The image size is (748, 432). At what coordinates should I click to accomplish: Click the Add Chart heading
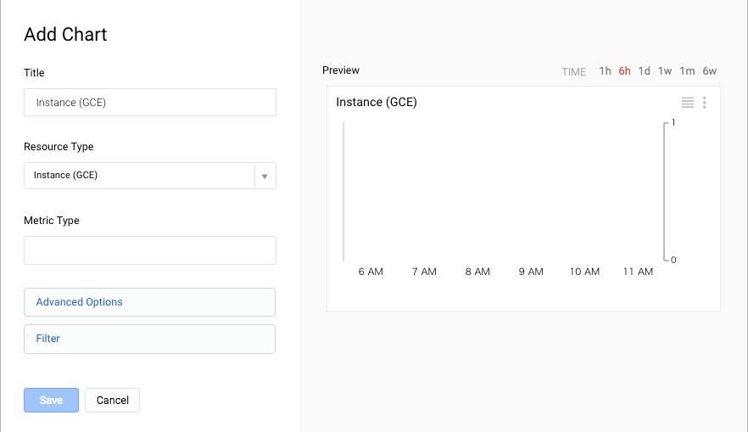tap(65, 34)
